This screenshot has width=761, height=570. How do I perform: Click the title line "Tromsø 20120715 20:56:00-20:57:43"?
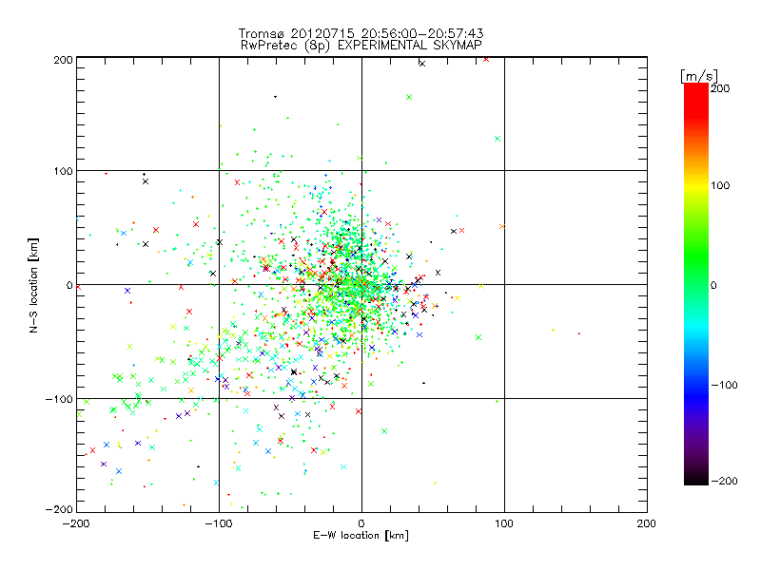point(361,33)
